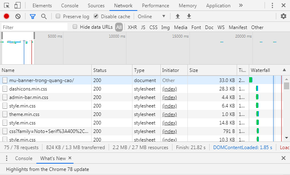
Task: Open the Console drawer tab
Action: (x=23, y=158)
